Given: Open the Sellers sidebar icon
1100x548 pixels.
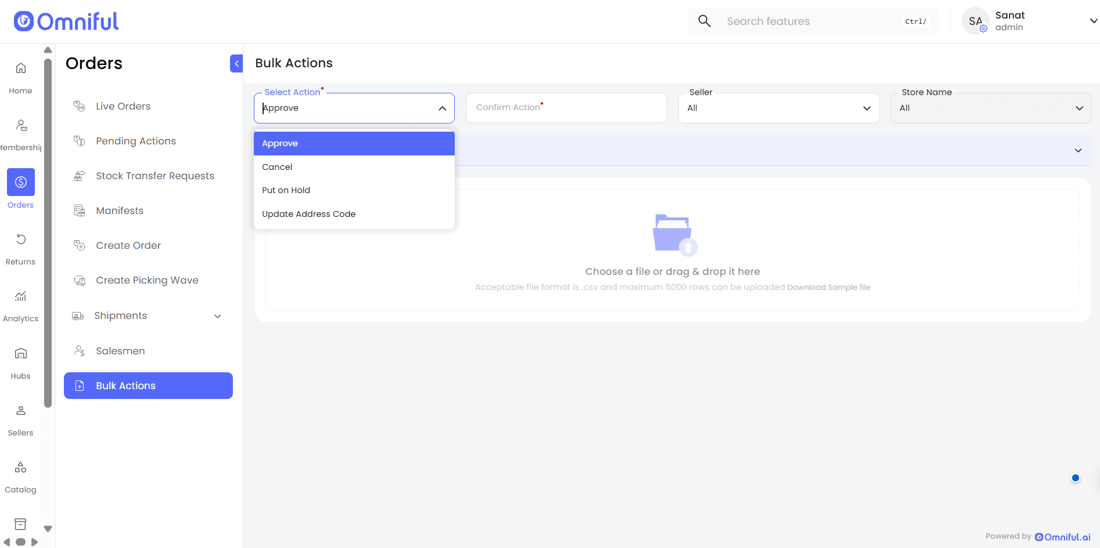Looking at the screenshot, I should [21, 411].
